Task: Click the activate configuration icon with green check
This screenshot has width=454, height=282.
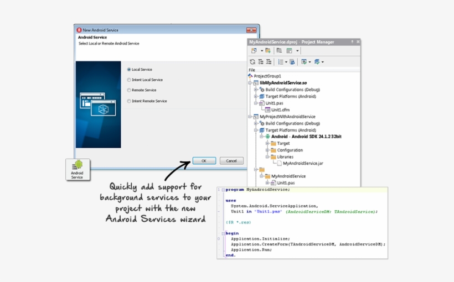Action: [x=304, y=61]
